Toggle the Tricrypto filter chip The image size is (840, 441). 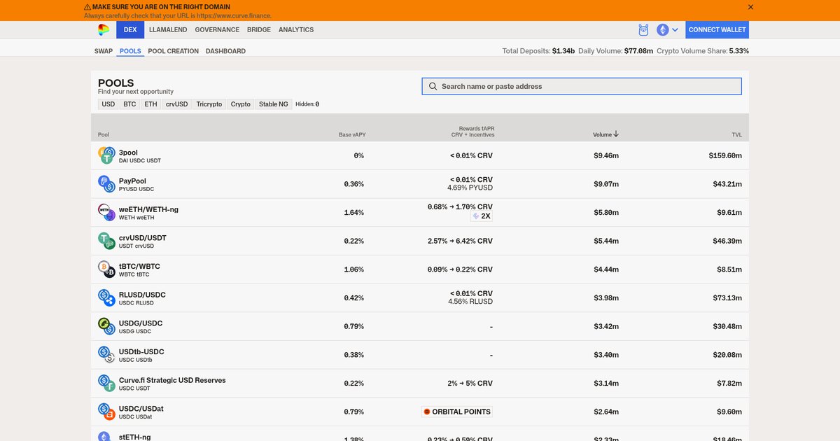click(209, 104)
